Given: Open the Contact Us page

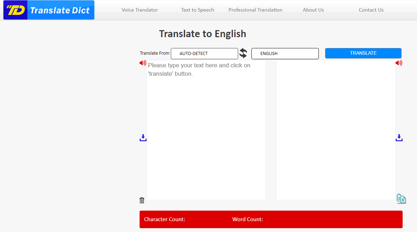Looking at the screenshot, I should point(371,10).
